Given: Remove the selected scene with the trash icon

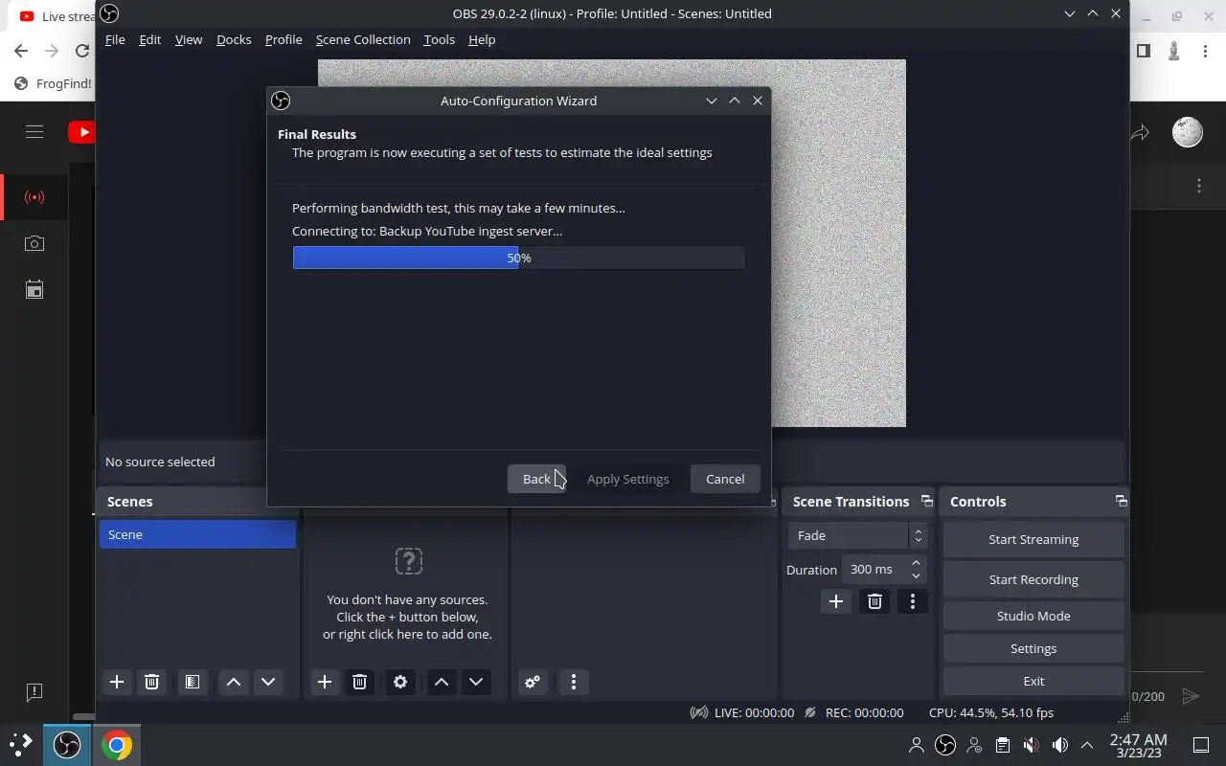Looking at the screenshot, I should (x=151, y=682).
